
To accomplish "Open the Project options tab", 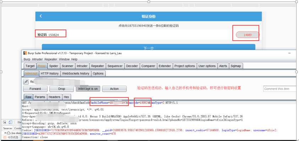I will (x=185, y=66).
